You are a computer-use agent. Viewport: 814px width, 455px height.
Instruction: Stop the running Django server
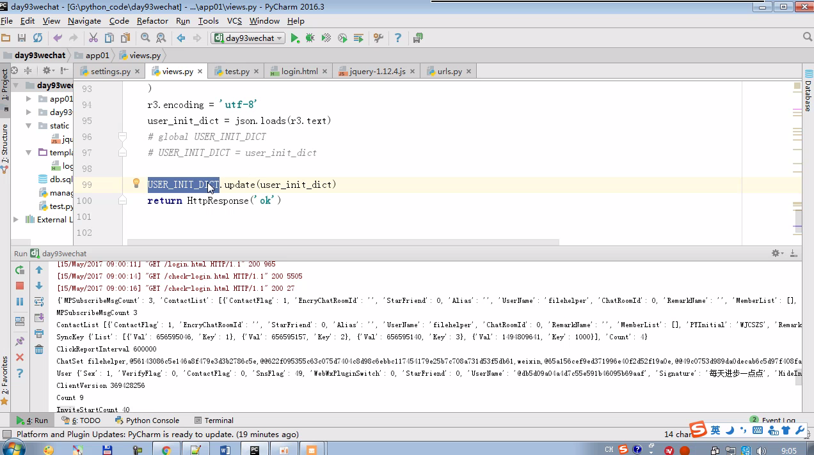point(20,286)
